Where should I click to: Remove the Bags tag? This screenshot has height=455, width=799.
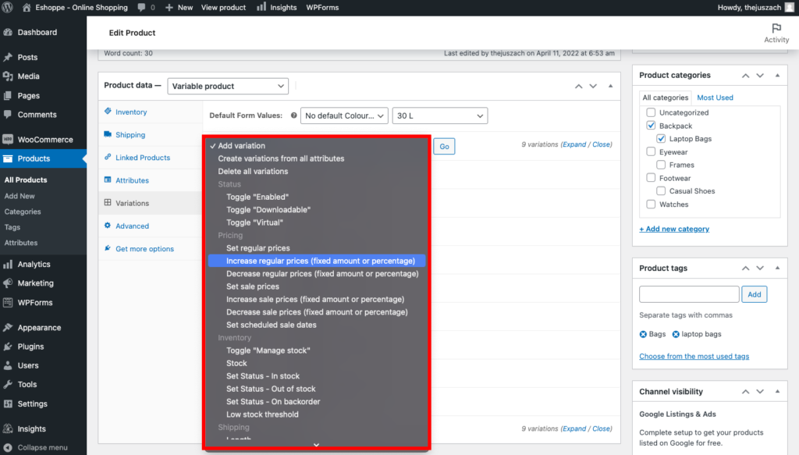(643, 334)
